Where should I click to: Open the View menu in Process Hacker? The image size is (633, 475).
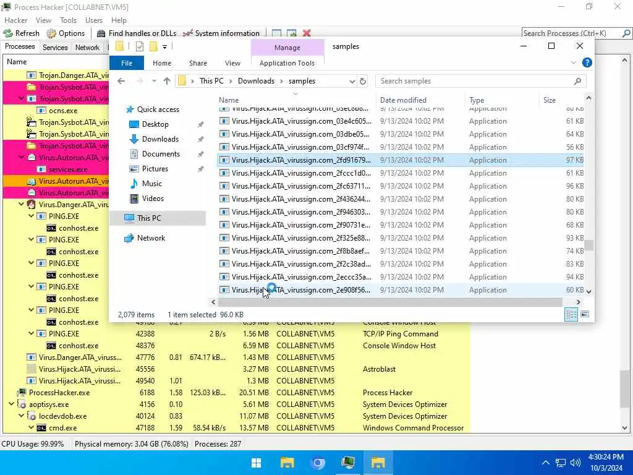click(x=43, y=20)
